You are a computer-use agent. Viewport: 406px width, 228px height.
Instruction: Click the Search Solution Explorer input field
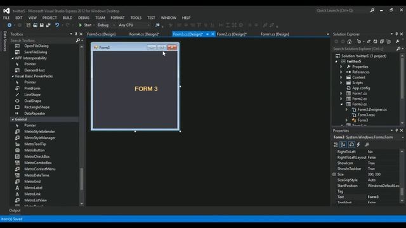(x=364, y=49)
